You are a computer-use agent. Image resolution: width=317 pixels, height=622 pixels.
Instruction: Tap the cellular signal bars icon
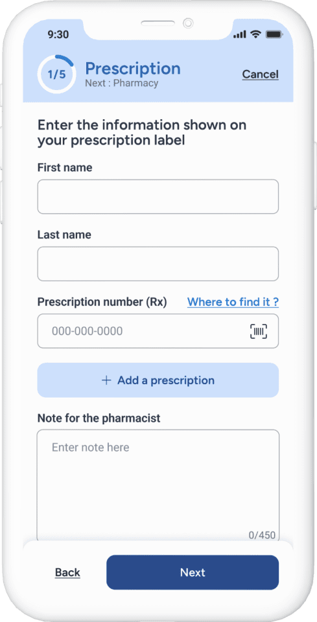(x=240, y=35)
